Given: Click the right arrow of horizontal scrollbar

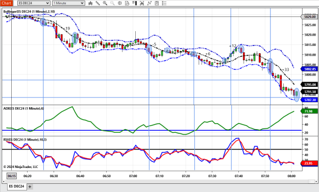Looking at the screenshot, I should 316,181.
